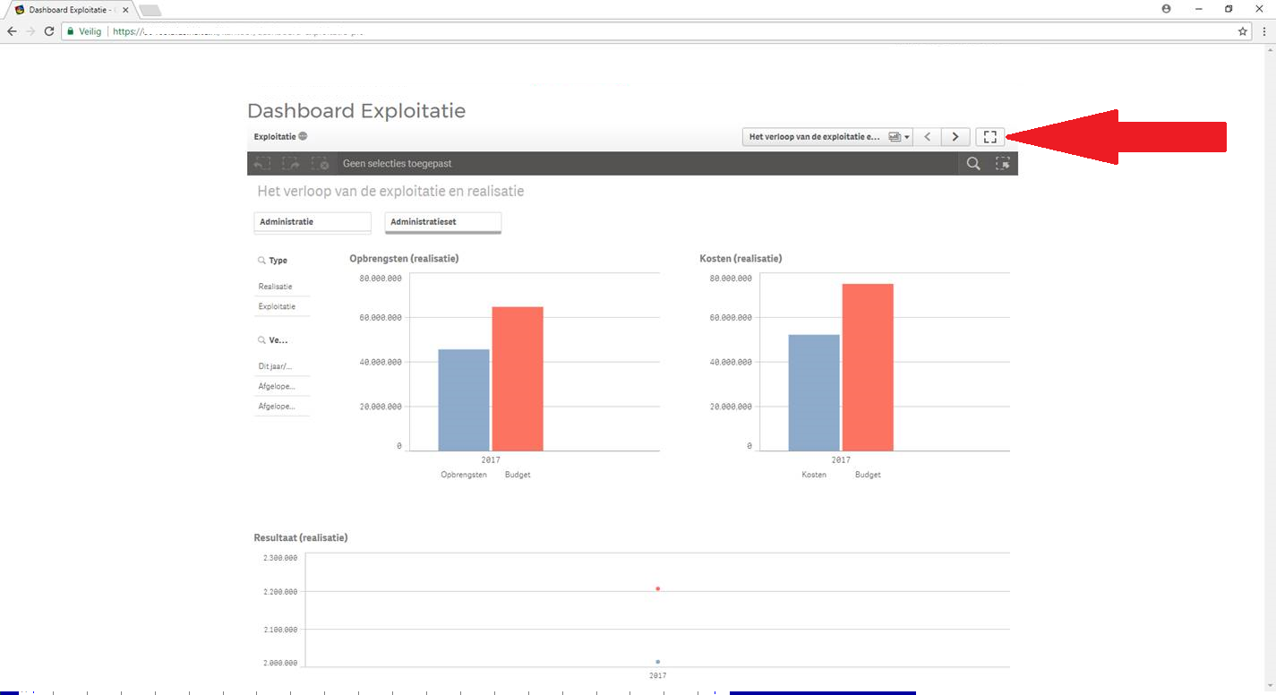Open the sheet selector dropdown
Screen dimensions: 1276x695
827,137
